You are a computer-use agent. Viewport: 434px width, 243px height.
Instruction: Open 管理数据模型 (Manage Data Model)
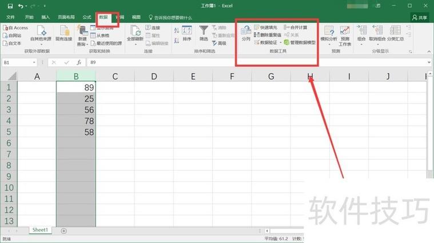point(300,42)
